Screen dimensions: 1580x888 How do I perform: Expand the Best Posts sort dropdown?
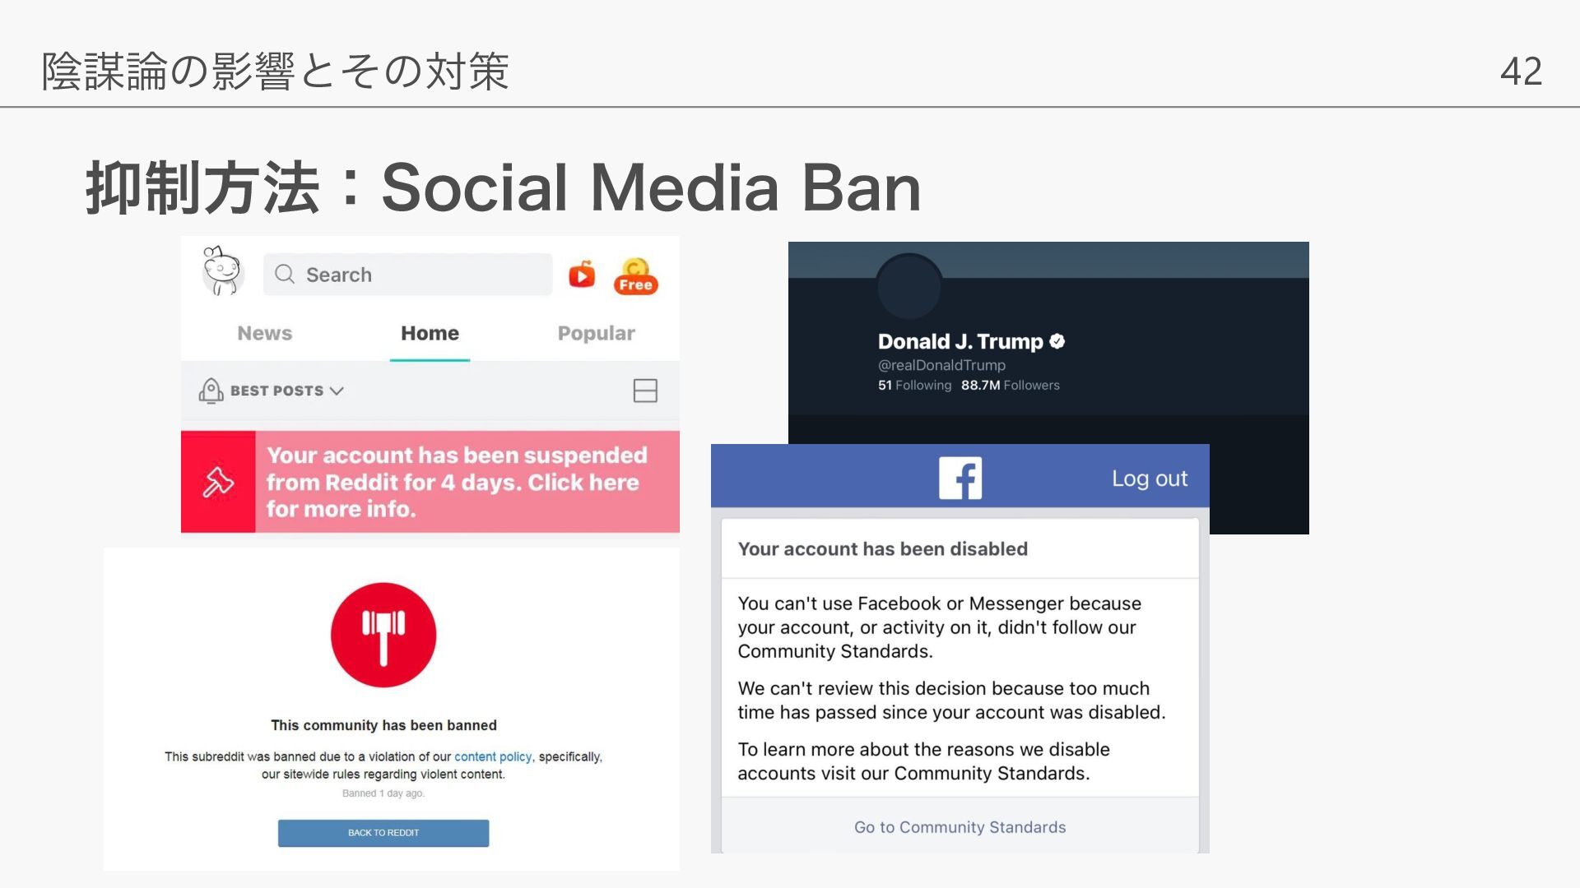(x=337, y=391)
